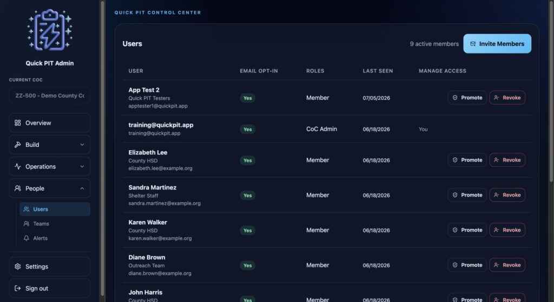Click the main page vertical scrollbar
Screen dimensions: 554x302
[x=551, y=92]
